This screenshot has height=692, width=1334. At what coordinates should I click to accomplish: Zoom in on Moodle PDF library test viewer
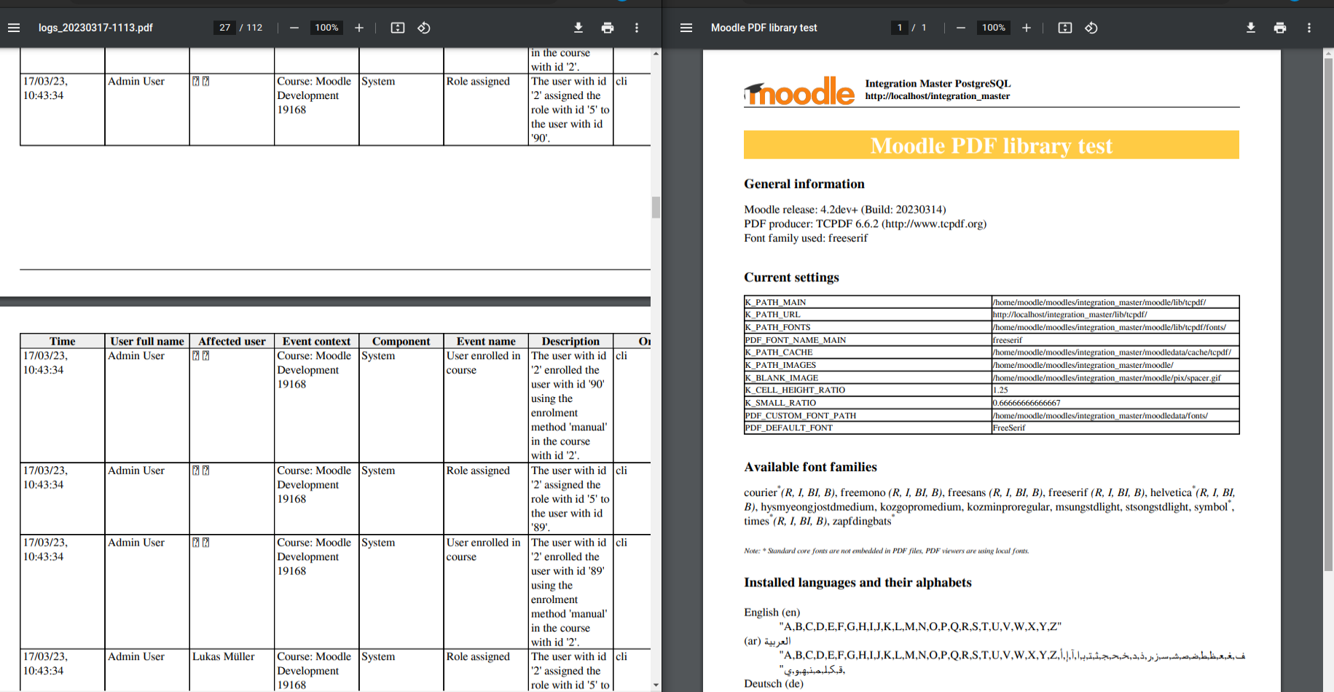tap(1027, 28)
